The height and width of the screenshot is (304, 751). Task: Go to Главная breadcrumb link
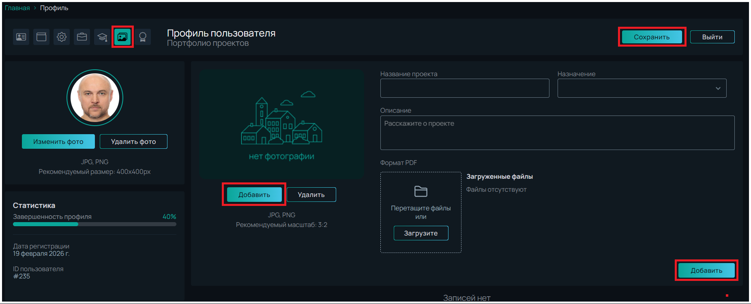pyautogui.click(x=17, y=8)
